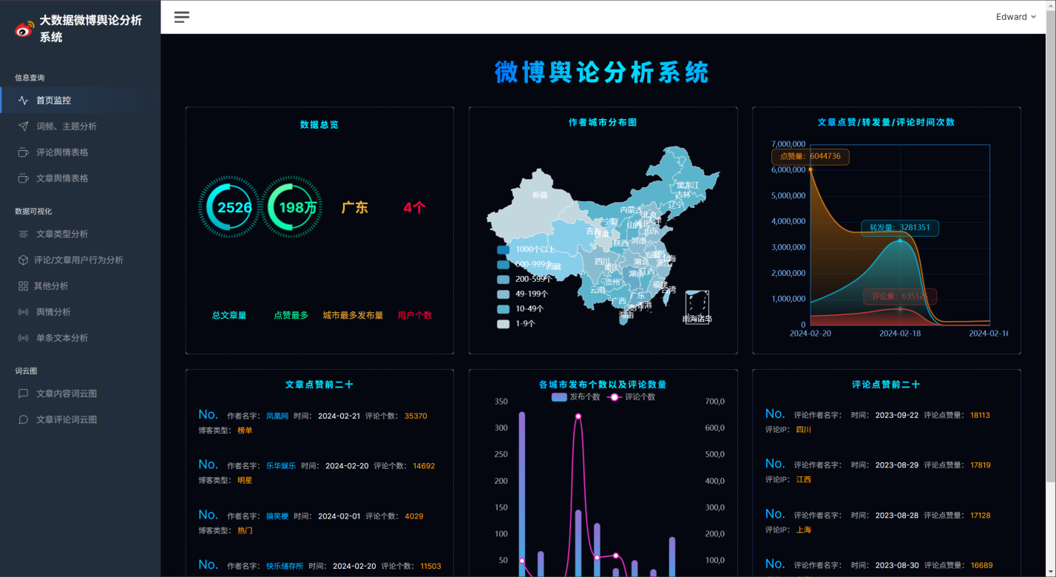This screenshot has height=577, width=1056.
Task: Click the 广东 top city value
Action: [x=354, y=208]
